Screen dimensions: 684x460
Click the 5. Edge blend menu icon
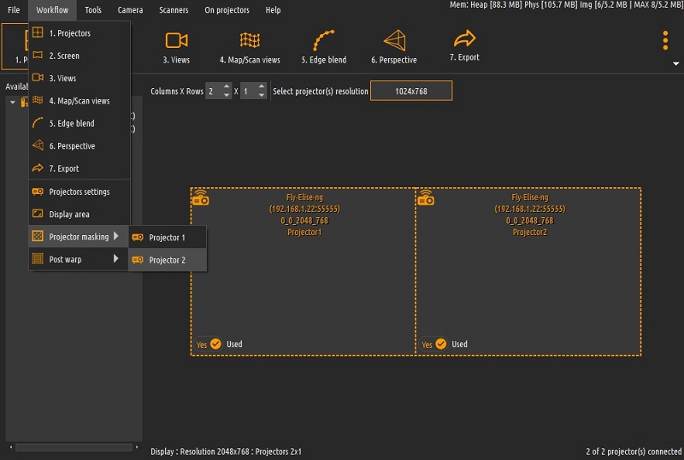point(38,123)
